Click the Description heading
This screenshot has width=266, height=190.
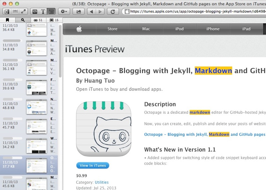click(160, 104)
